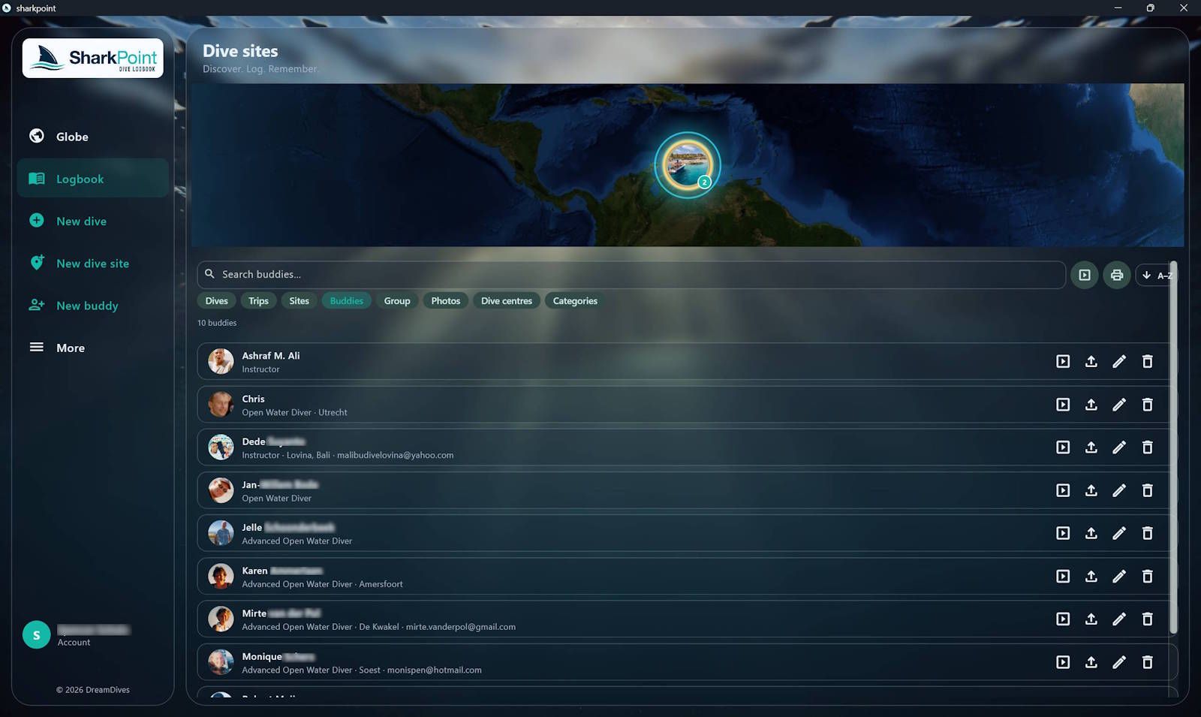Print the buddies list
This screenshot has height=717, width=1201.
coord(1116,275)
